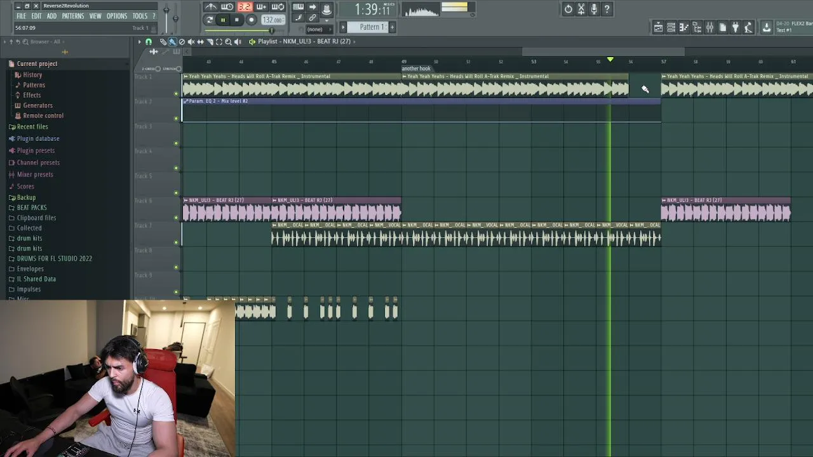This screenshot has width=813, height=457.
Task: Select the Mute tool in playlist toolbar
Action: tap(191, 41)
